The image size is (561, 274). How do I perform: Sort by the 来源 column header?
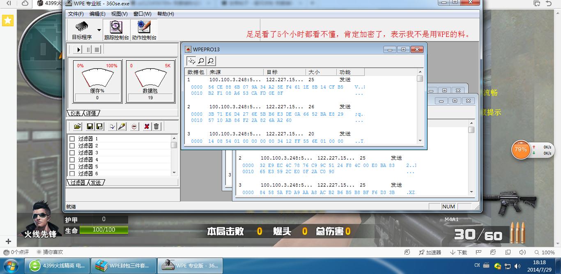(235, 72)
